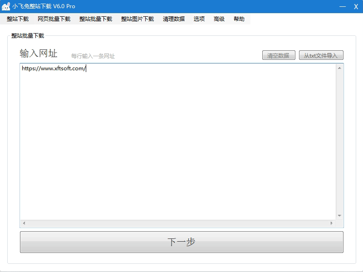This screenshot has width=363, height=272.
Task: Click the scroll up arrow of URL box
Action: coord(339,68)
